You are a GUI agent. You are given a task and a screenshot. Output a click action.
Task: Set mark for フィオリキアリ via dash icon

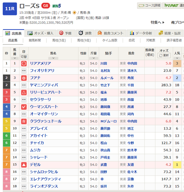24,71
